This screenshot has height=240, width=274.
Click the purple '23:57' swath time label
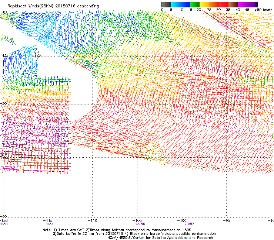tap(190, 224)
